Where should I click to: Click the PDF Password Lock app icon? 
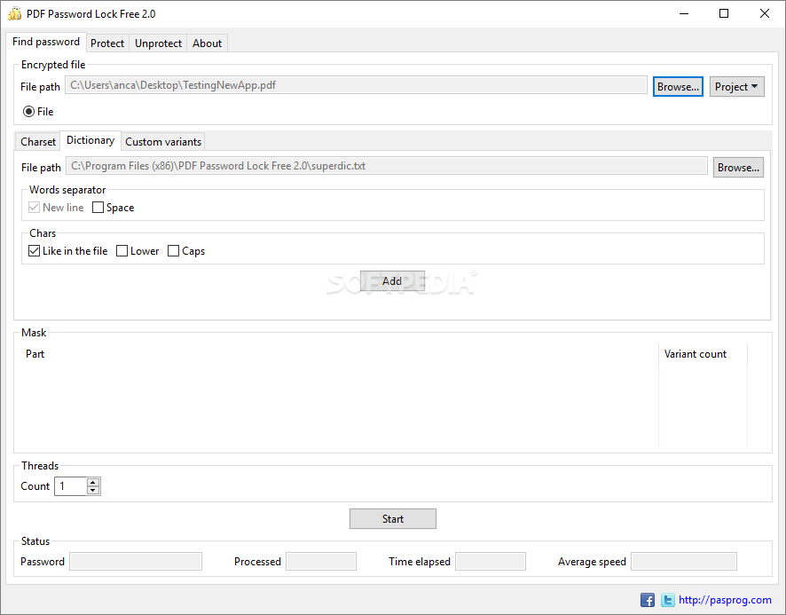coord(14,13)
